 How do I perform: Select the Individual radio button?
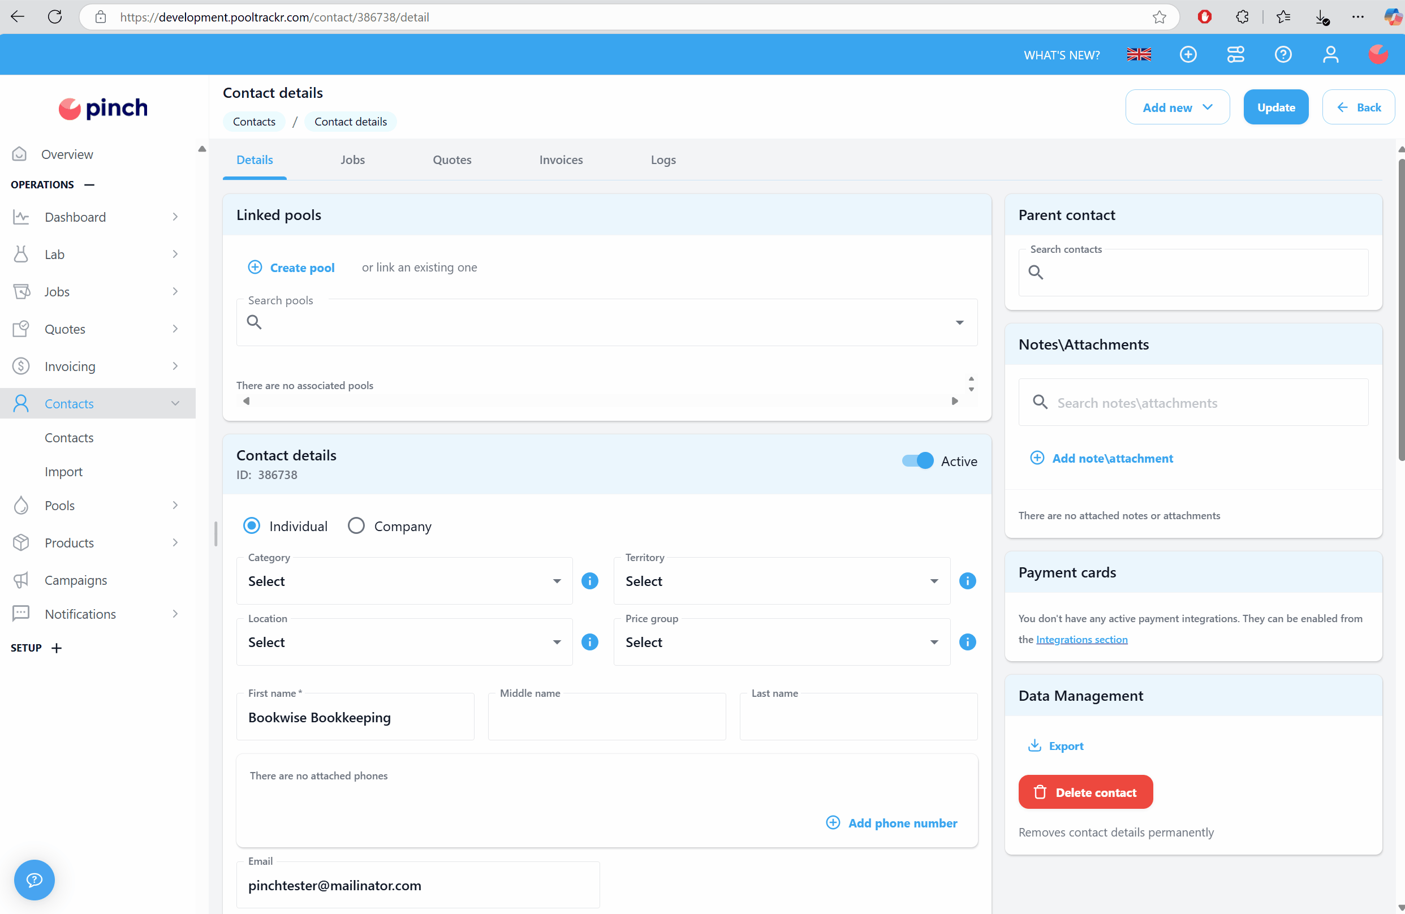click(x=252, y=525)
